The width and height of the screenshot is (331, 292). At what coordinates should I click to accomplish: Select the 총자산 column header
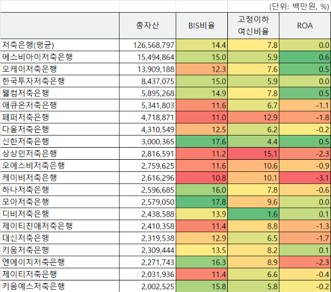tap(147, 25)
